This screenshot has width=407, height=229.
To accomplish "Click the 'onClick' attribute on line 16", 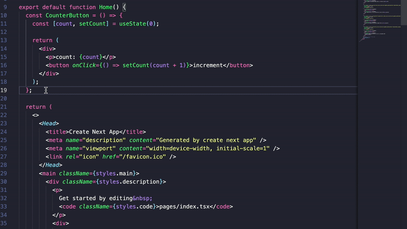I will (84, 65).
